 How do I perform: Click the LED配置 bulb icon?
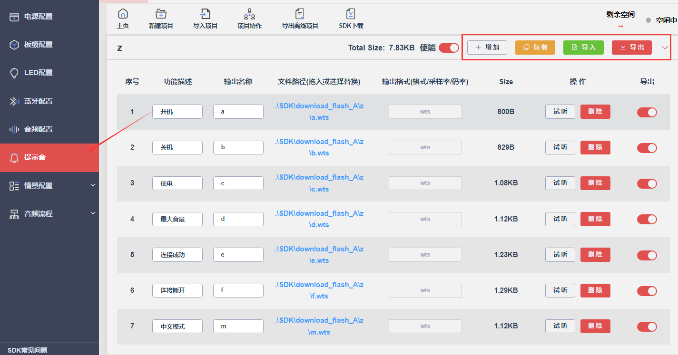point(14,73)
